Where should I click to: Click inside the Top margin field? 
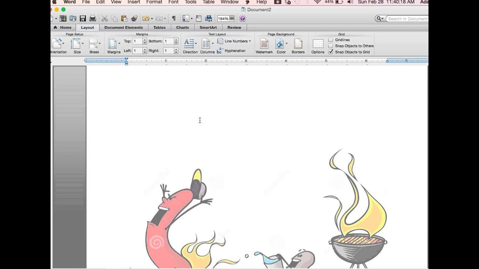(137, 41)
